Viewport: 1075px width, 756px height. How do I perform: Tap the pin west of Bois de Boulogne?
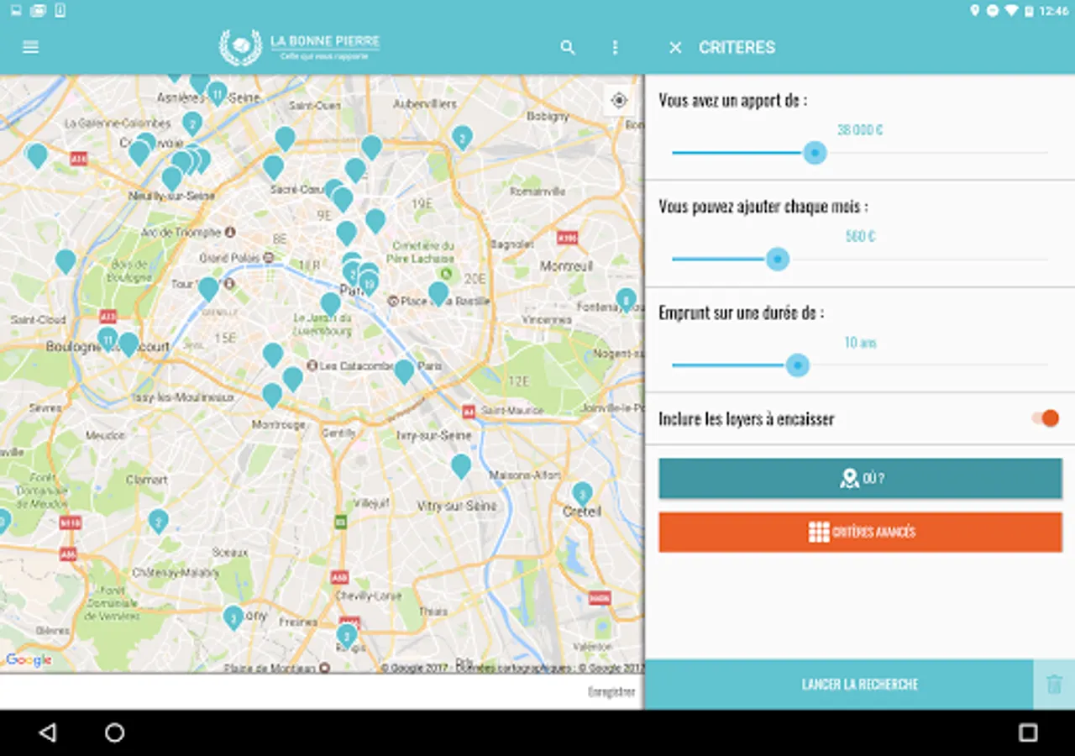66,261
